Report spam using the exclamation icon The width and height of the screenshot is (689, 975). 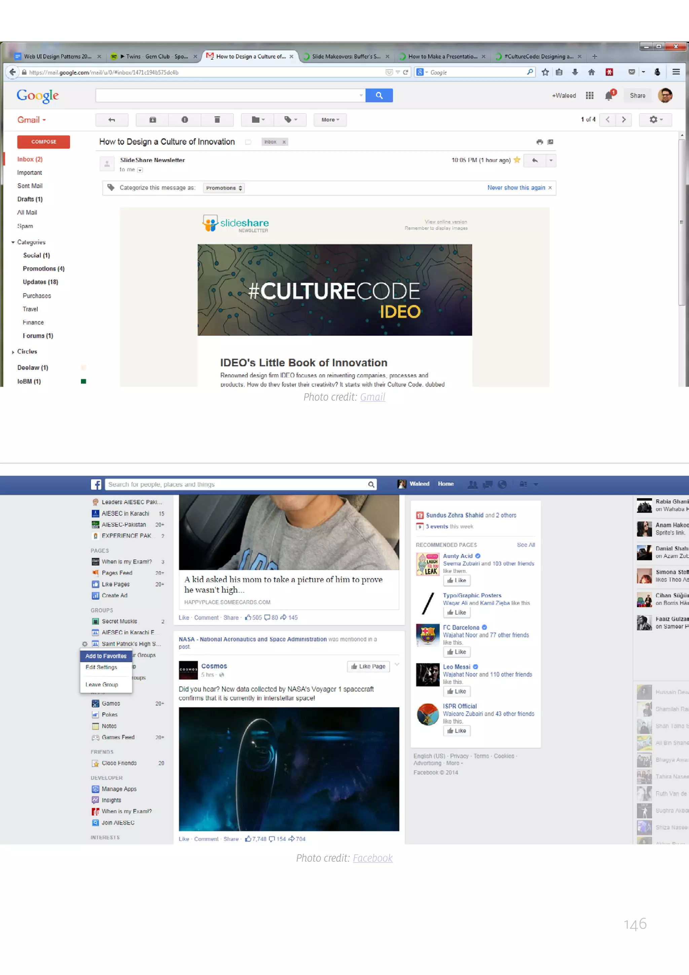tap(185, 120)
